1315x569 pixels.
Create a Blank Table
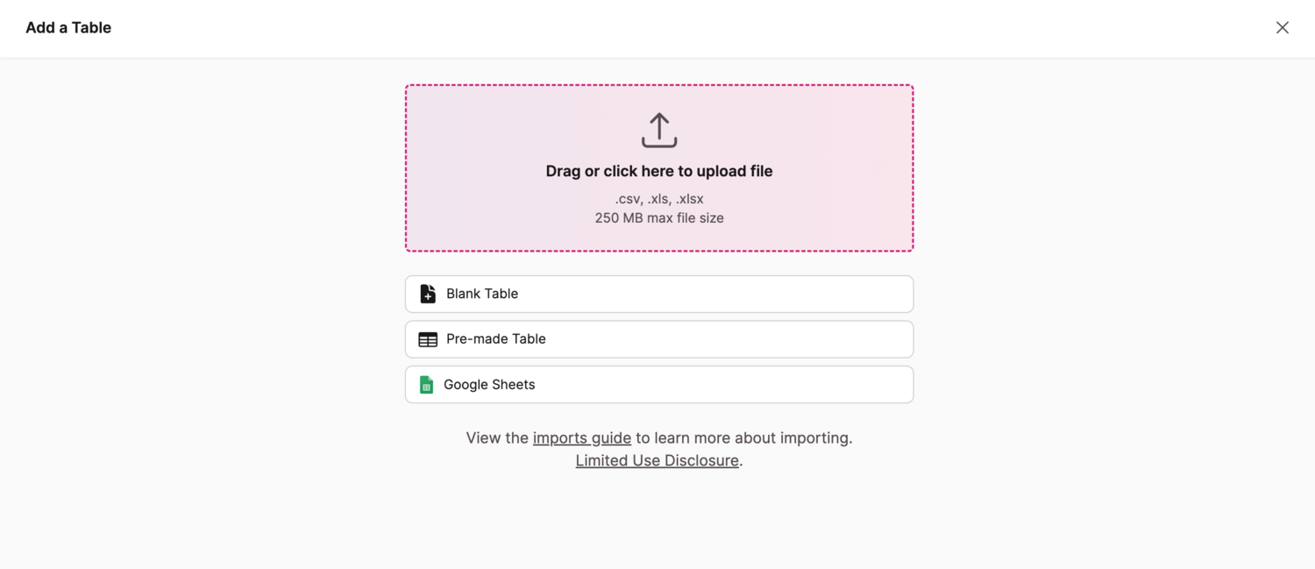(x=659, y=294)
